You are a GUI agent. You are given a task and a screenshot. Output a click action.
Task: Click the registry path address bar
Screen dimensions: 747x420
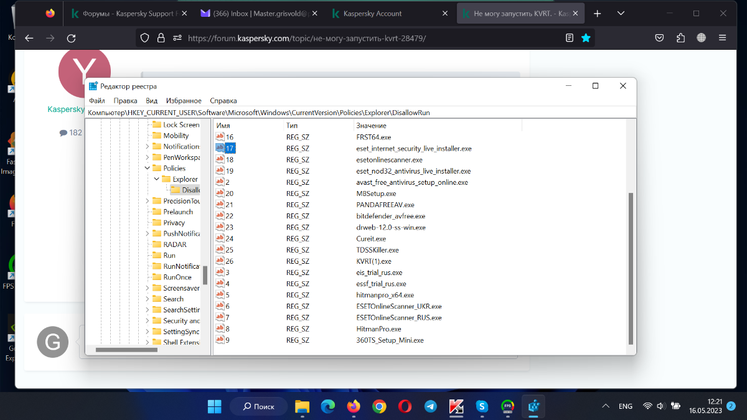(x=361, y=113)
